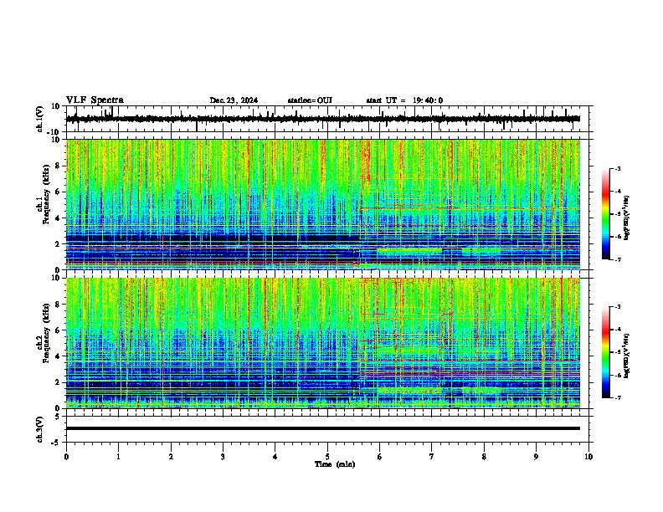Select the ch.1 "Frequency (kHz)" axis label
The width and height of the screenshot is (663, 512).
tap(46, 195)
